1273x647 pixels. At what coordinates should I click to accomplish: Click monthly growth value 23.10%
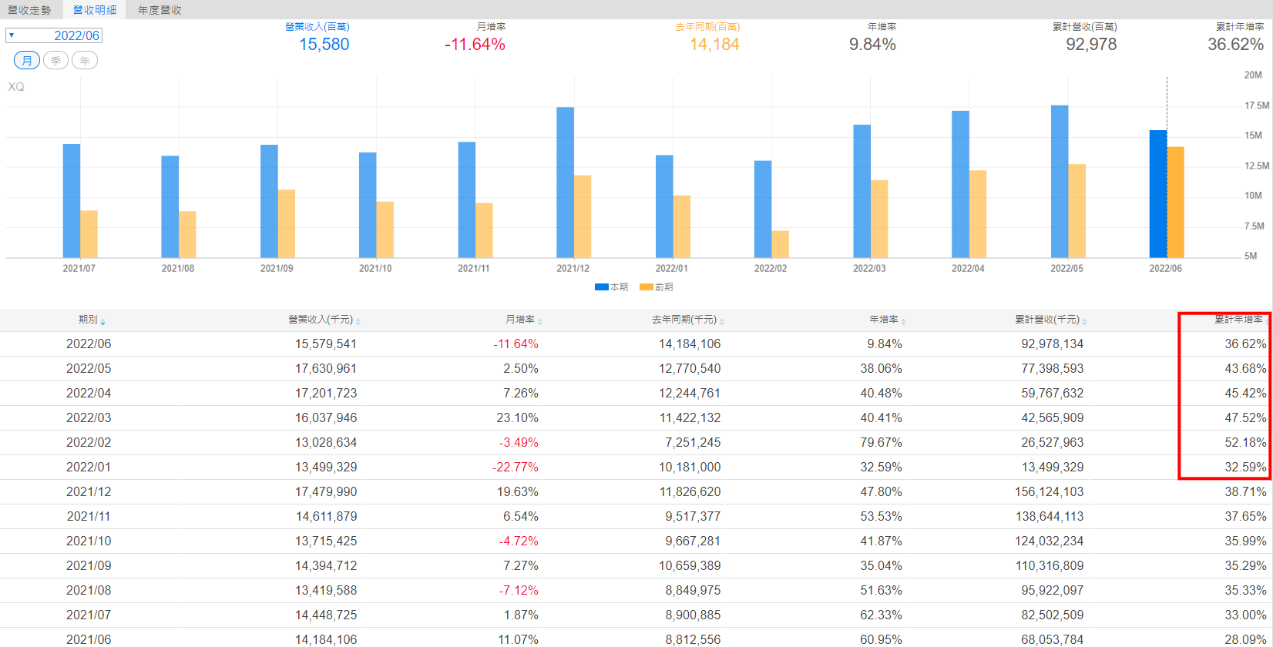coord(518,418)
